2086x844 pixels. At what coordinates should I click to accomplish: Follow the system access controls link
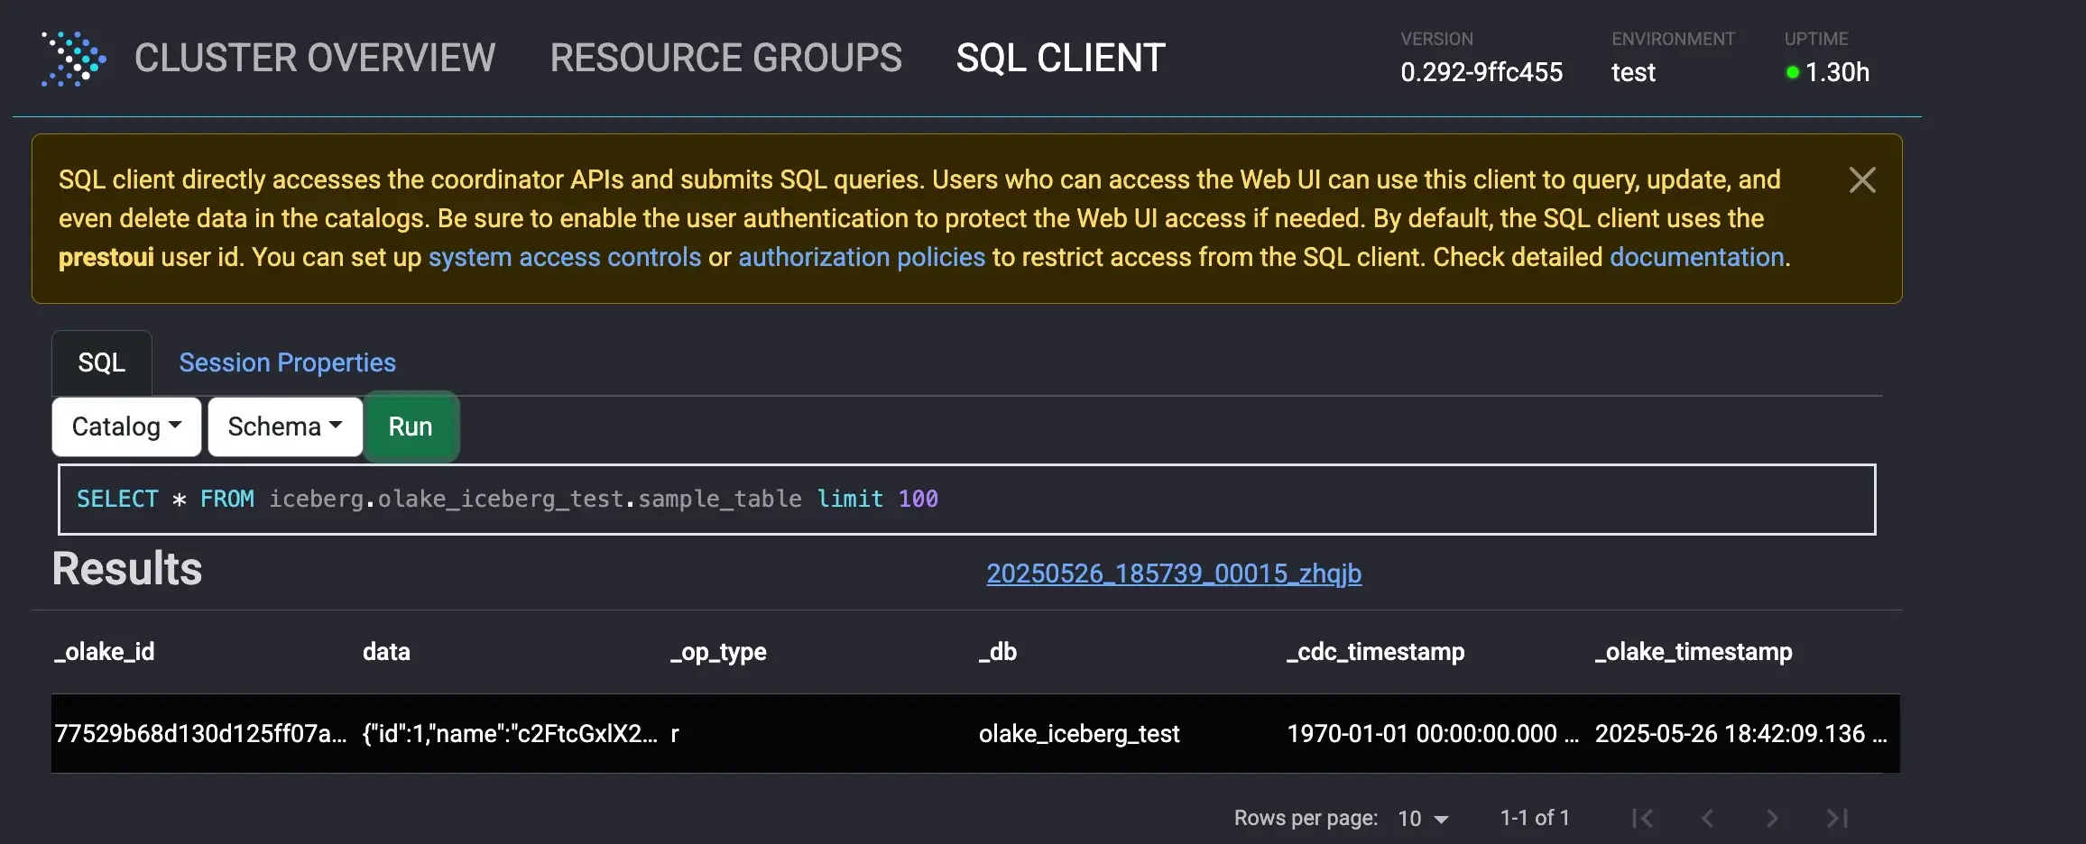coord(564,257)
